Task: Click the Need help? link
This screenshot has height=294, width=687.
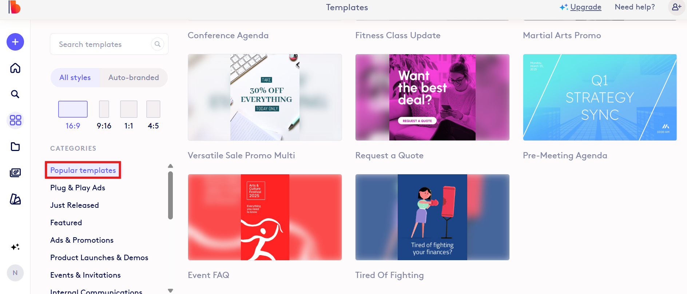Action: click(635, 7)
